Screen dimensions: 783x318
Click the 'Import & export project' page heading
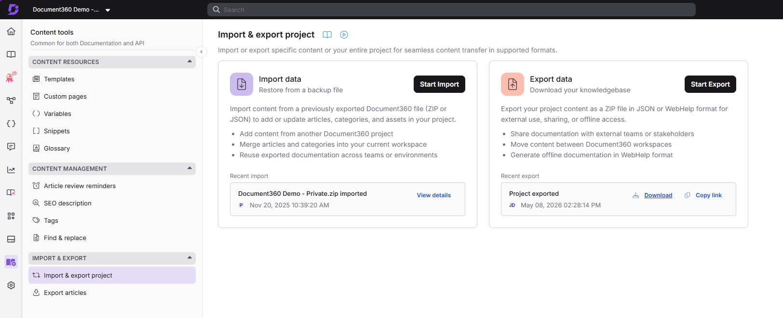[x=266, y=35]
